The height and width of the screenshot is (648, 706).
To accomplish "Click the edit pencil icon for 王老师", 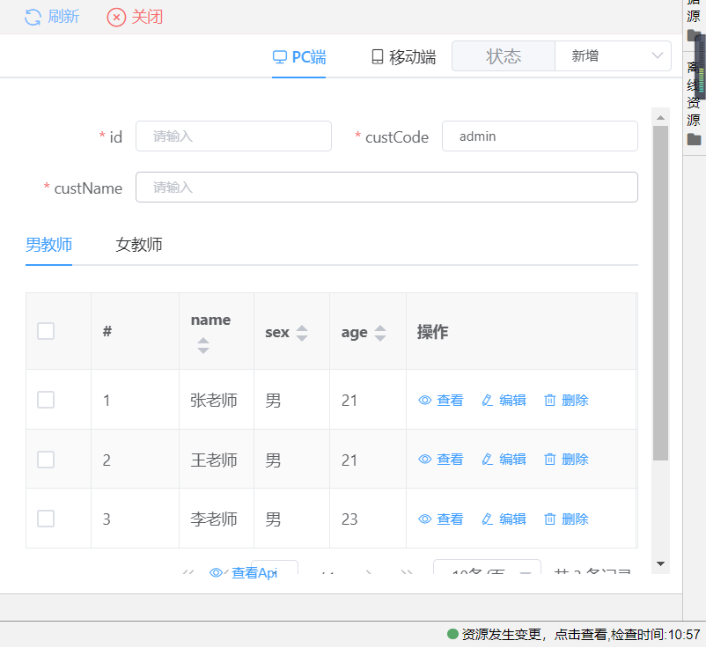I will point(488,460).
